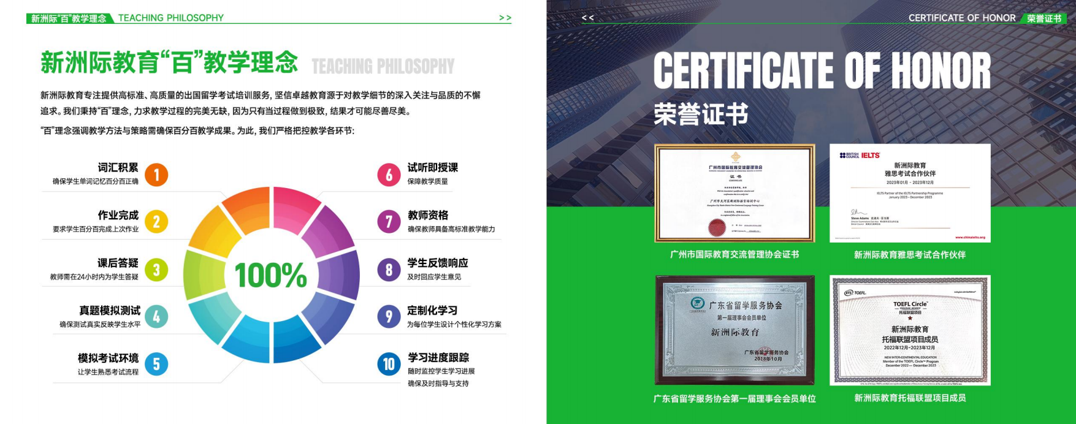
Task: Click the teal number 4 circle
Action: (x=156, y=317)
